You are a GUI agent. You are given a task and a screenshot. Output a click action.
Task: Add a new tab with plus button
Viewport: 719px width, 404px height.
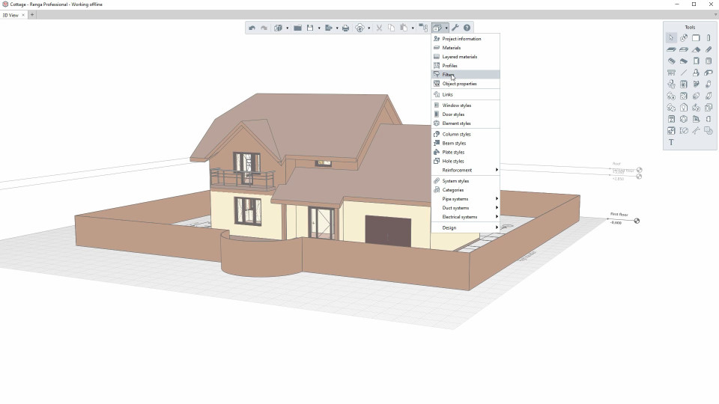32,15
